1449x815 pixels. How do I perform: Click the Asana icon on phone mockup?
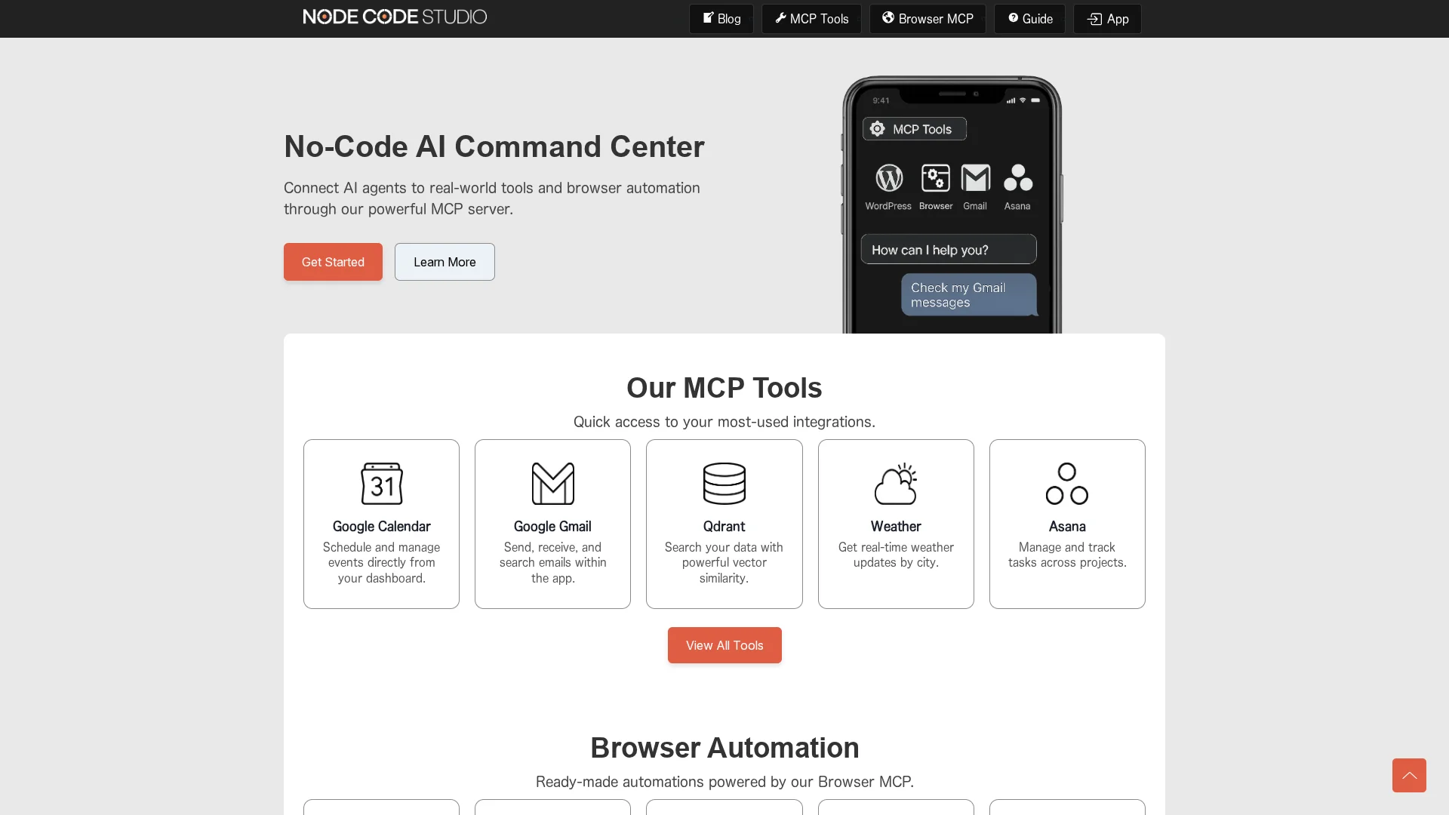click(x=1017, y=179)
